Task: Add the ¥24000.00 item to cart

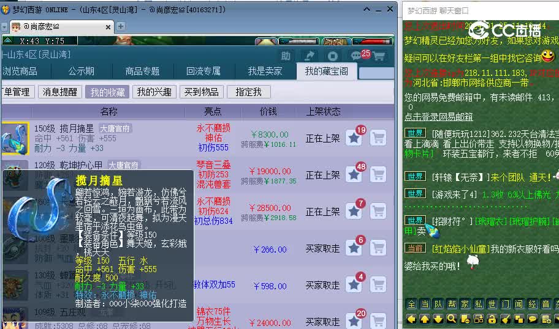Action: click(x=378, y=321)
